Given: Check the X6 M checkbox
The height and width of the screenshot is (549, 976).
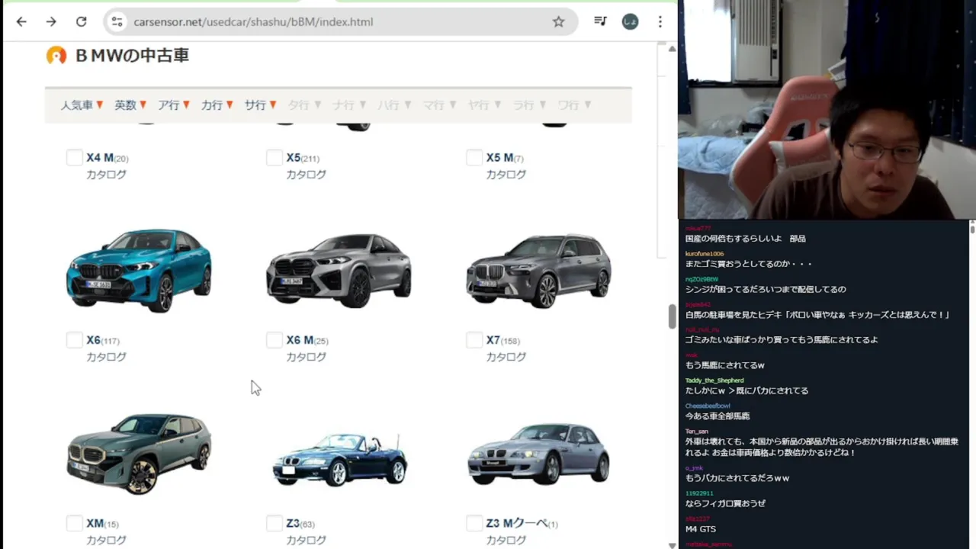Looking at the screenshot, I should pos(274,339).
